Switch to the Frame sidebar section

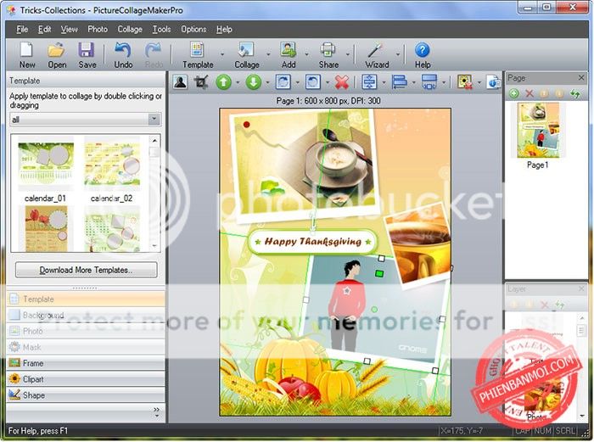pyautogui.click(x=86, y=363)
